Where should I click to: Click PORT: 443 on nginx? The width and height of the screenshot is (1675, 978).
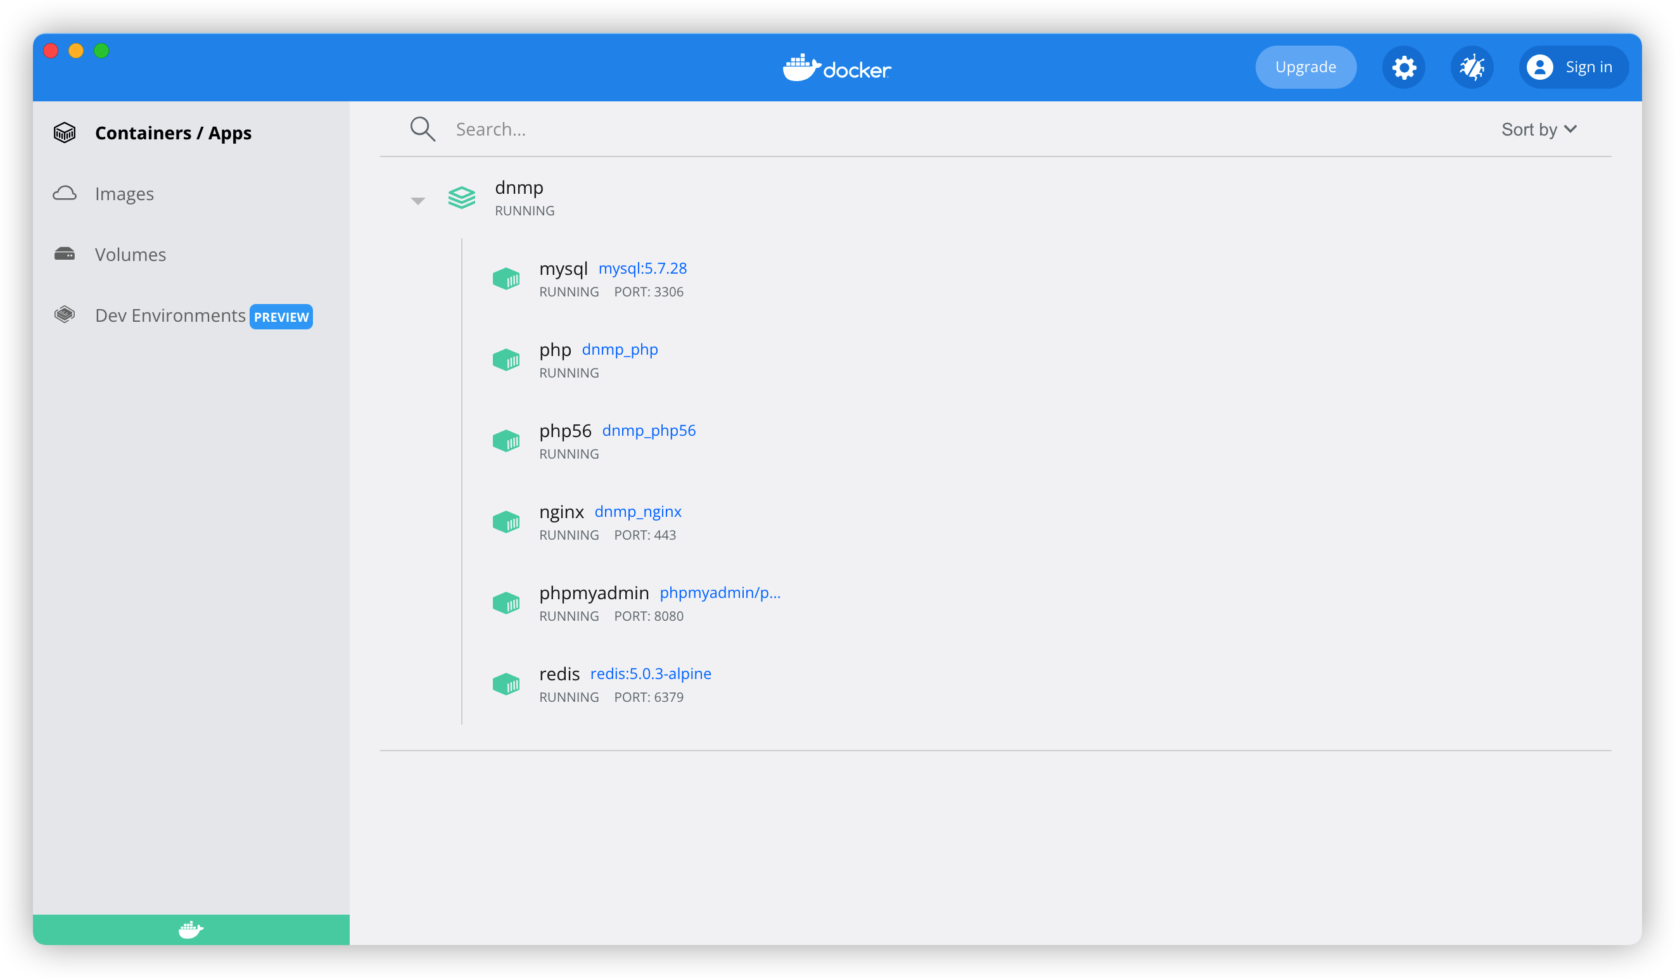click(645, 535)
